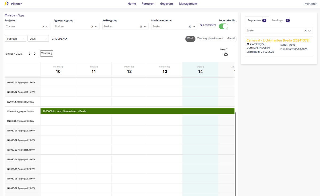Click the maandag 10 column header
The image size is (320, 196).
click(58, 69)
